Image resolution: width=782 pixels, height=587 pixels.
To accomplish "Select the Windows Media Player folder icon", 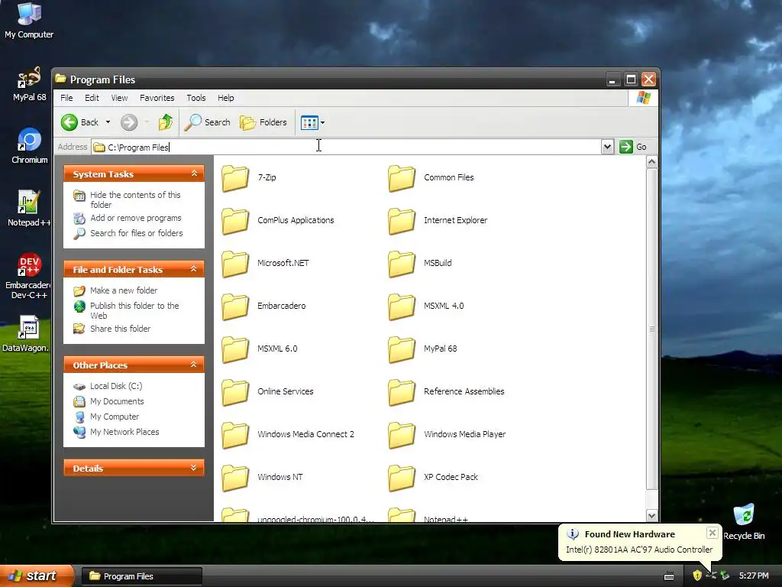I will click(402, 435).
